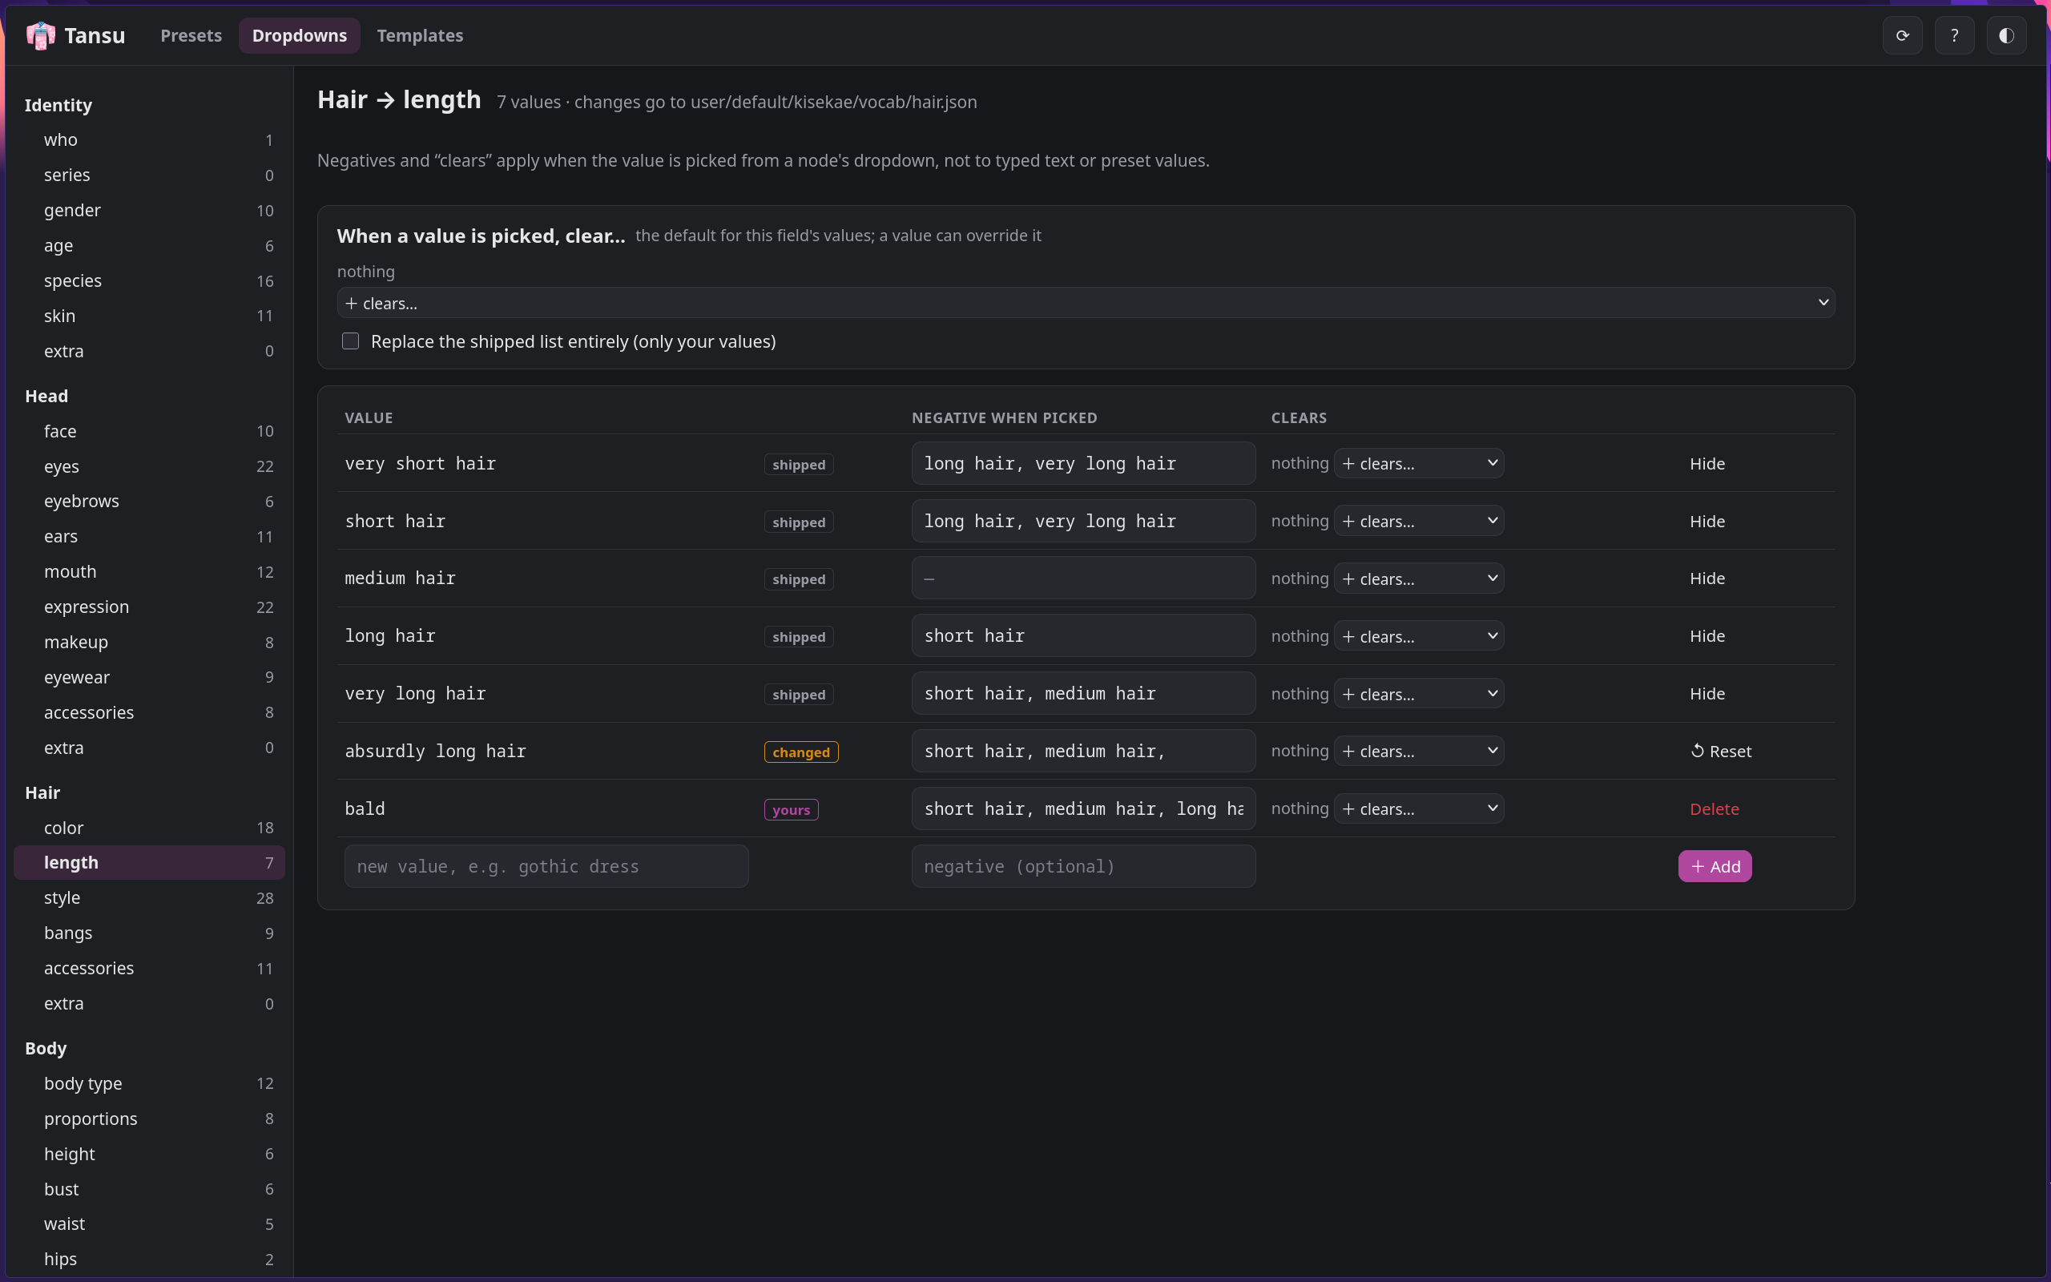Select 'species' in the sidebar
Screen dimensions: 2051x1282
tap(149, 280)
